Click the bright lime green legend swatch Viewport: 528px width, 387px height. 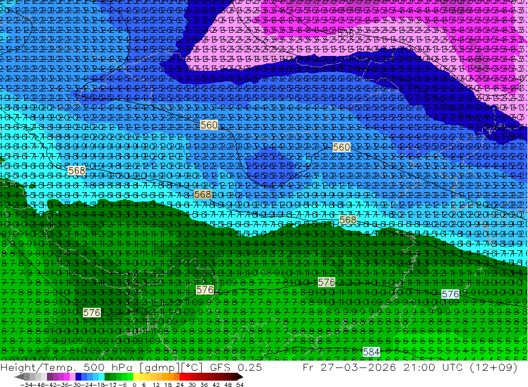(x=130, y=377)
